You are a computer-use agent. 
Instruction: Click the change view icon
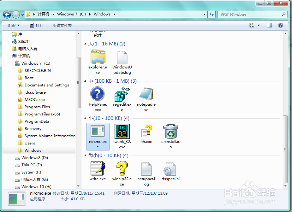tap(252, 25)
